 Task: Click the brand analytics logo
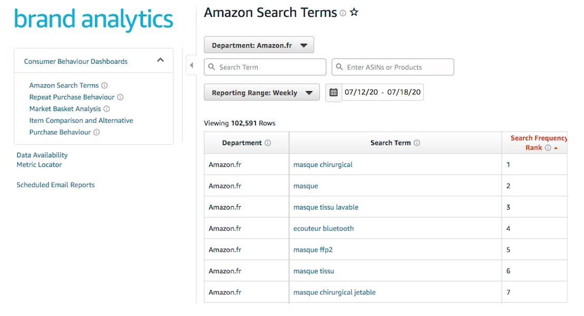coord(93,19)
